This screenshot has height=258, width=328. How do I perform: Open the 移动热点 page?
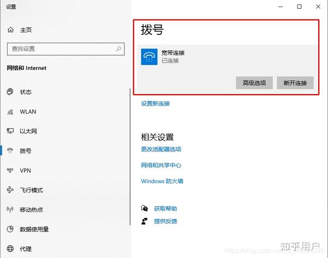(x=31, y=209)
